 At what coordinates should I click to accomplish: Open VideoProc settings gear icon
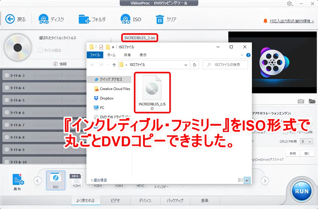289,3
